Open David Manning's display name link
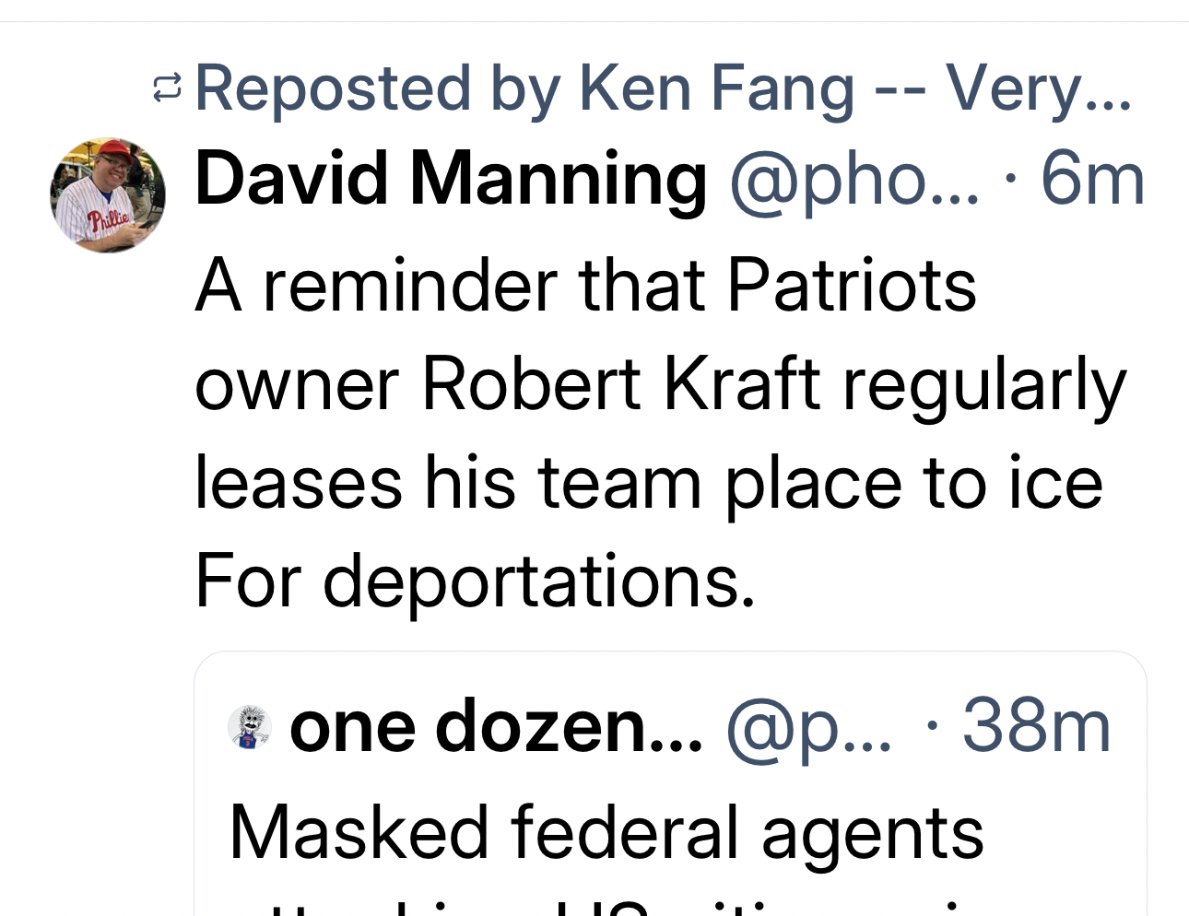 [x=451, y=179]
